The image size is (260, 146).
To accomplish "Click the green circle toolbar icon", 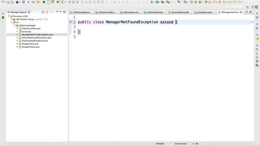I will (44, 2).
